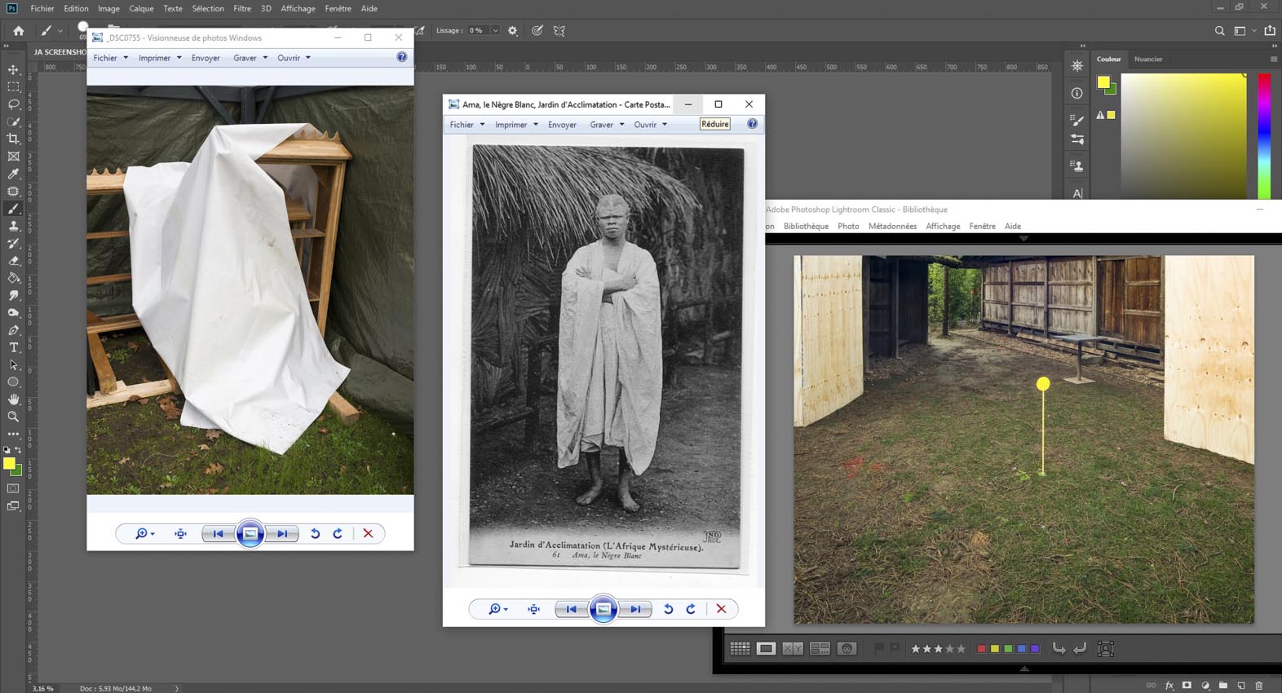Click Envoyer in Ama postcard viewer
This screenshot has width=1282, height=693.
562,125
